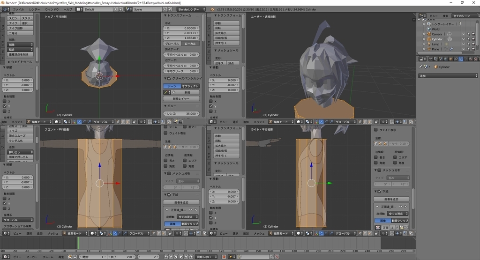Click the Blender info editor-type icon at top left
This screenshot has height=260, width=480.
(6, 9)
